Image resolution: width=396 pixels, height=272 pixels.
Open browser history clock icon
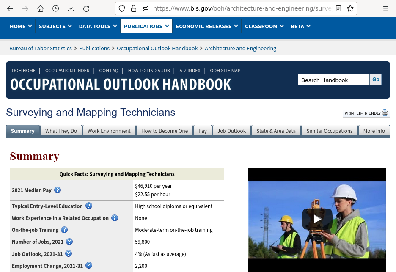coord(55,8)
